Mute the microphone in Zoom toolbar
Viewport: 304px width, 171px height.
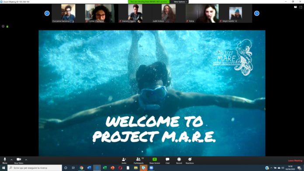click(5, 161)
